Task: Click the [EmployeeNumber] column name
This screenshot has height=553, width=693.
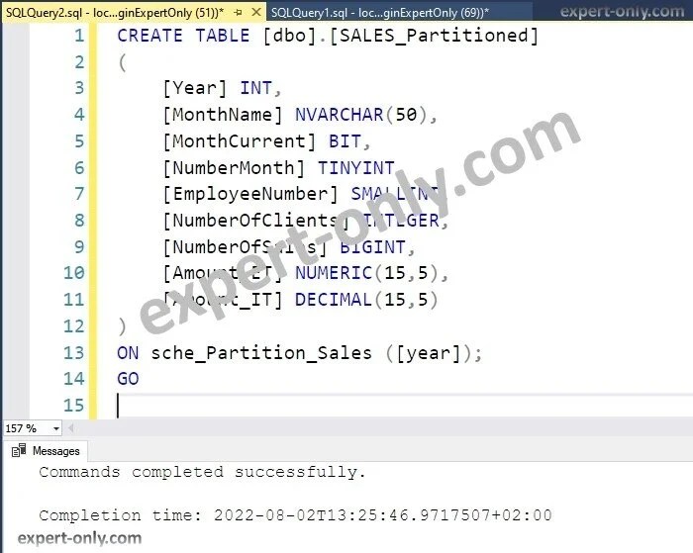Action: pyautogui.click(x=250, y=194)
